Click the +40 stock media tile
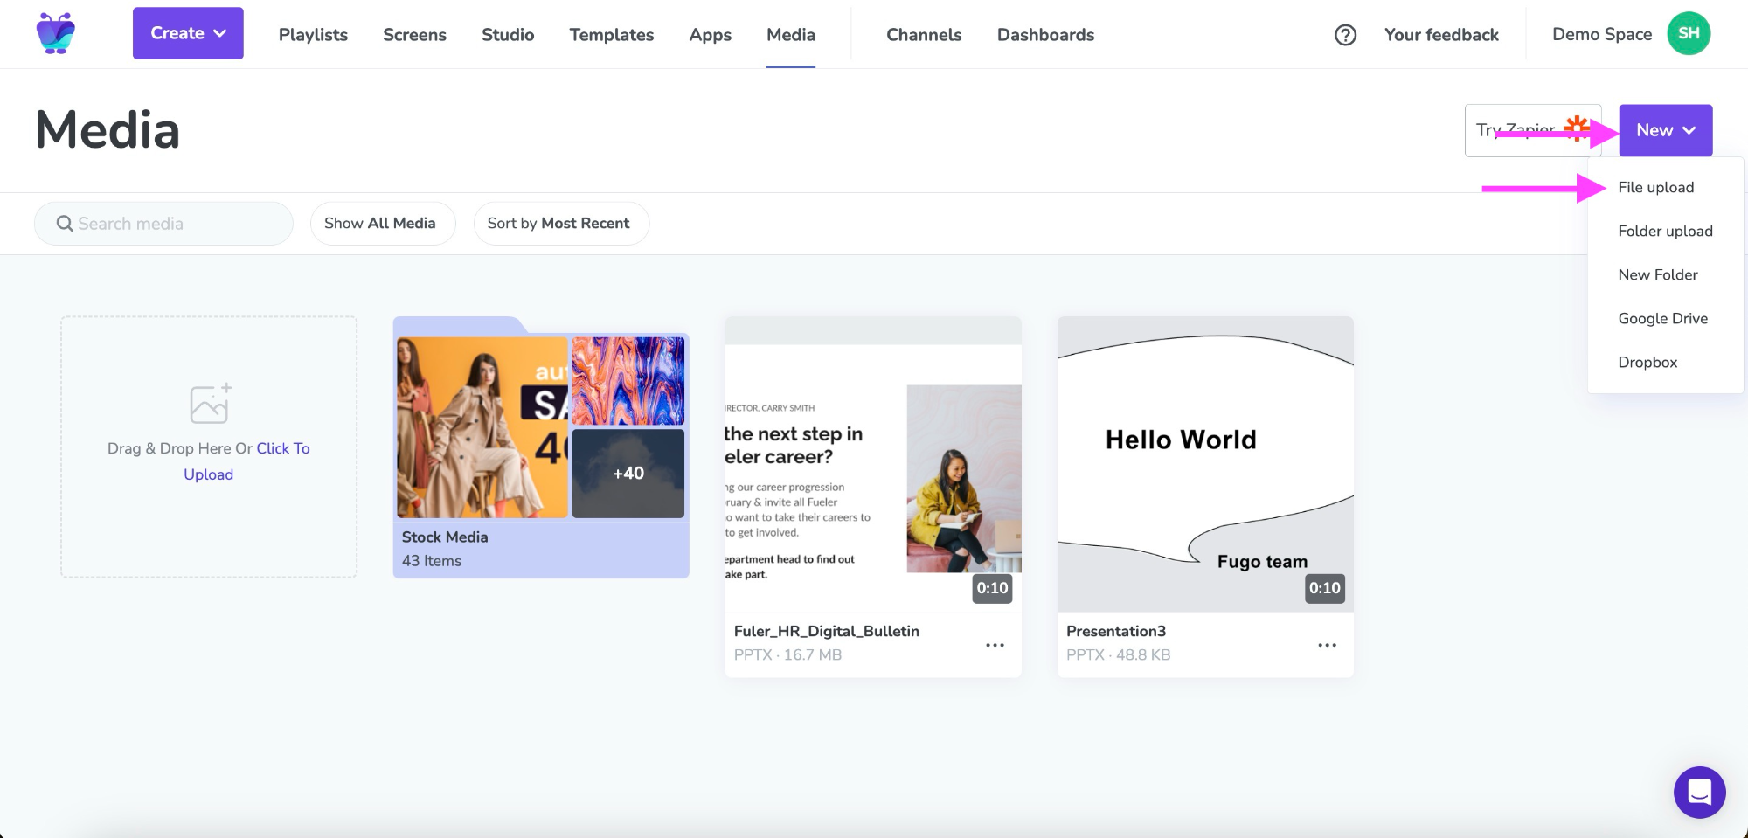 click(x=628, y=473)
